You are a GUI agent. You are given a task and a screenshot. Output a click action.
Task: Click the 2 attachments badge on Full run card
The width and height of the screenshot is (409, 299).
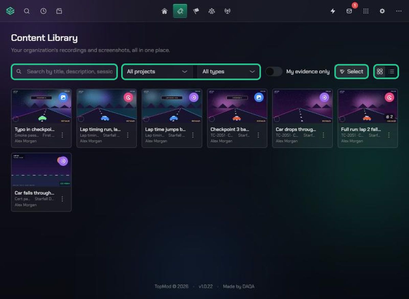[x=390, y=117]
